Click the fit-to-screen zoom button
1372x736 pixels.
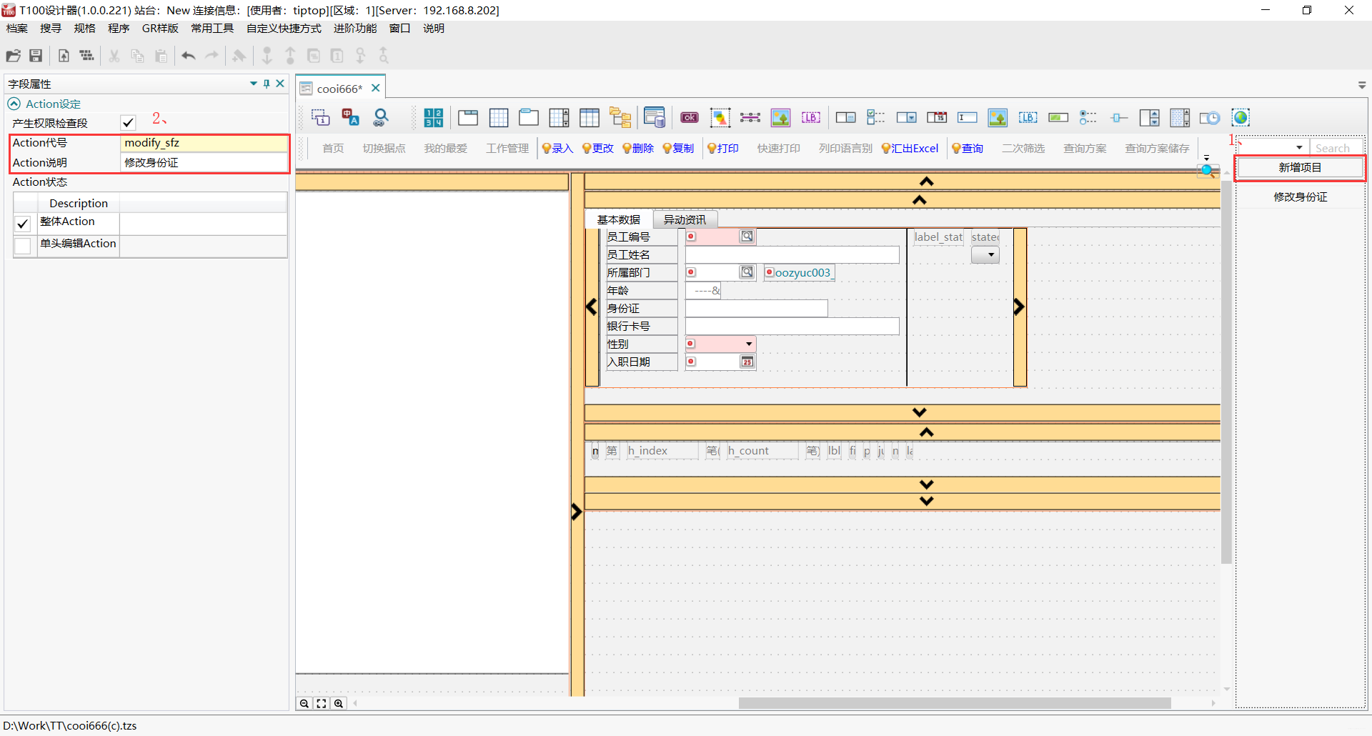tap(322, 703)
